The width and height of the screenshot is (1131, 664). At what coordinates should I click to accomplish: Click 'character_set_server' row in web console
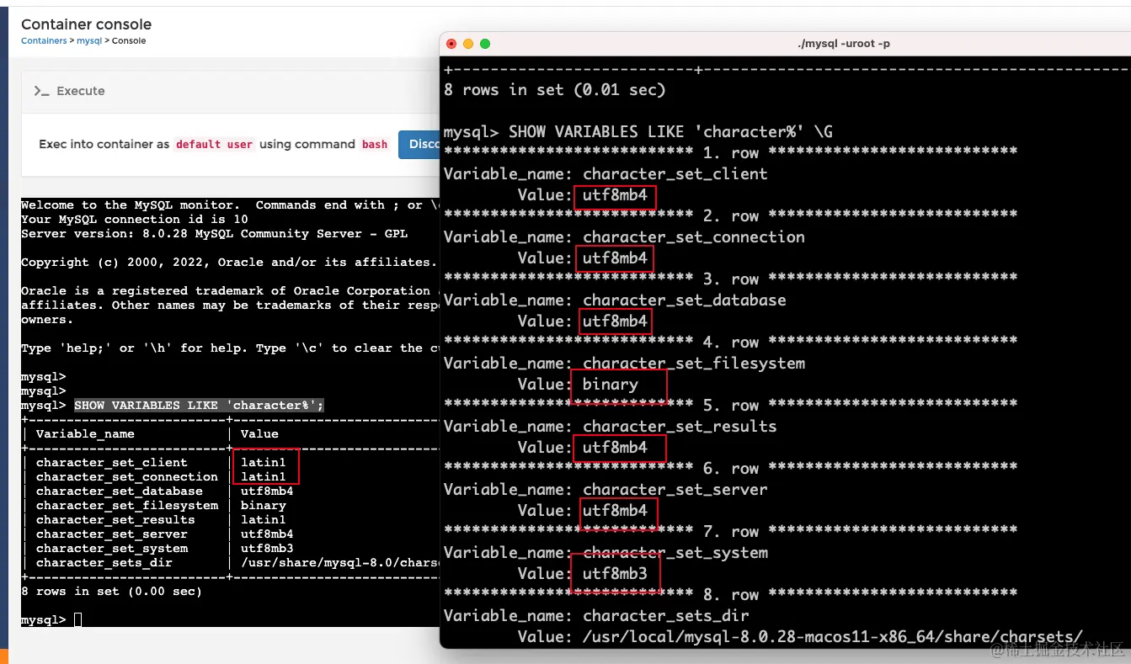[x=230, y=534]
